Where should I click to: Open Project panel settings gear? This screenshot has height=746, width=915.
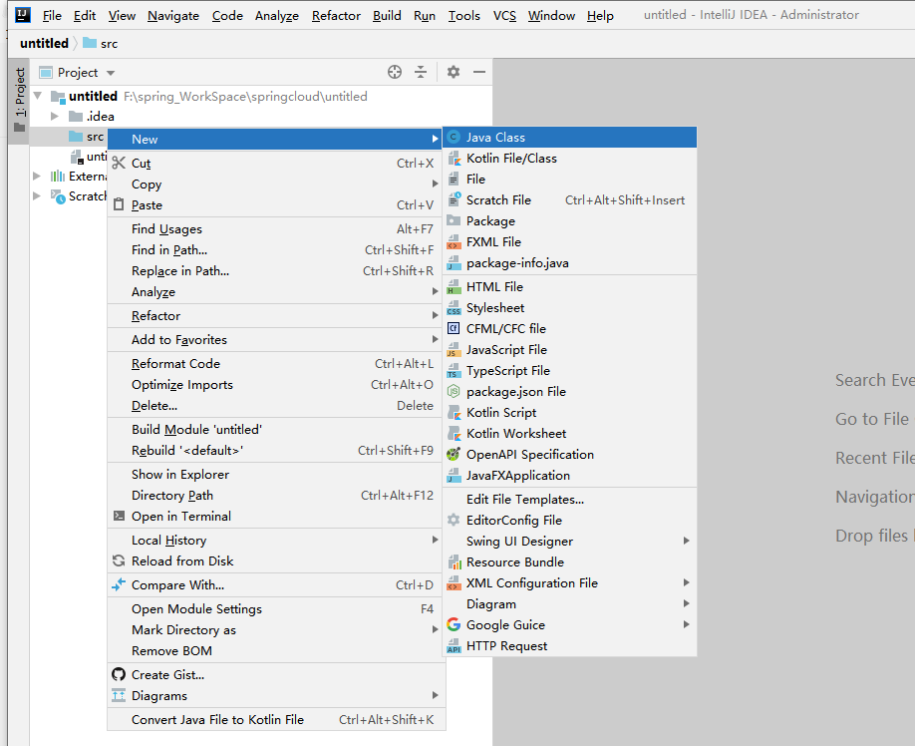coord(454,72)
